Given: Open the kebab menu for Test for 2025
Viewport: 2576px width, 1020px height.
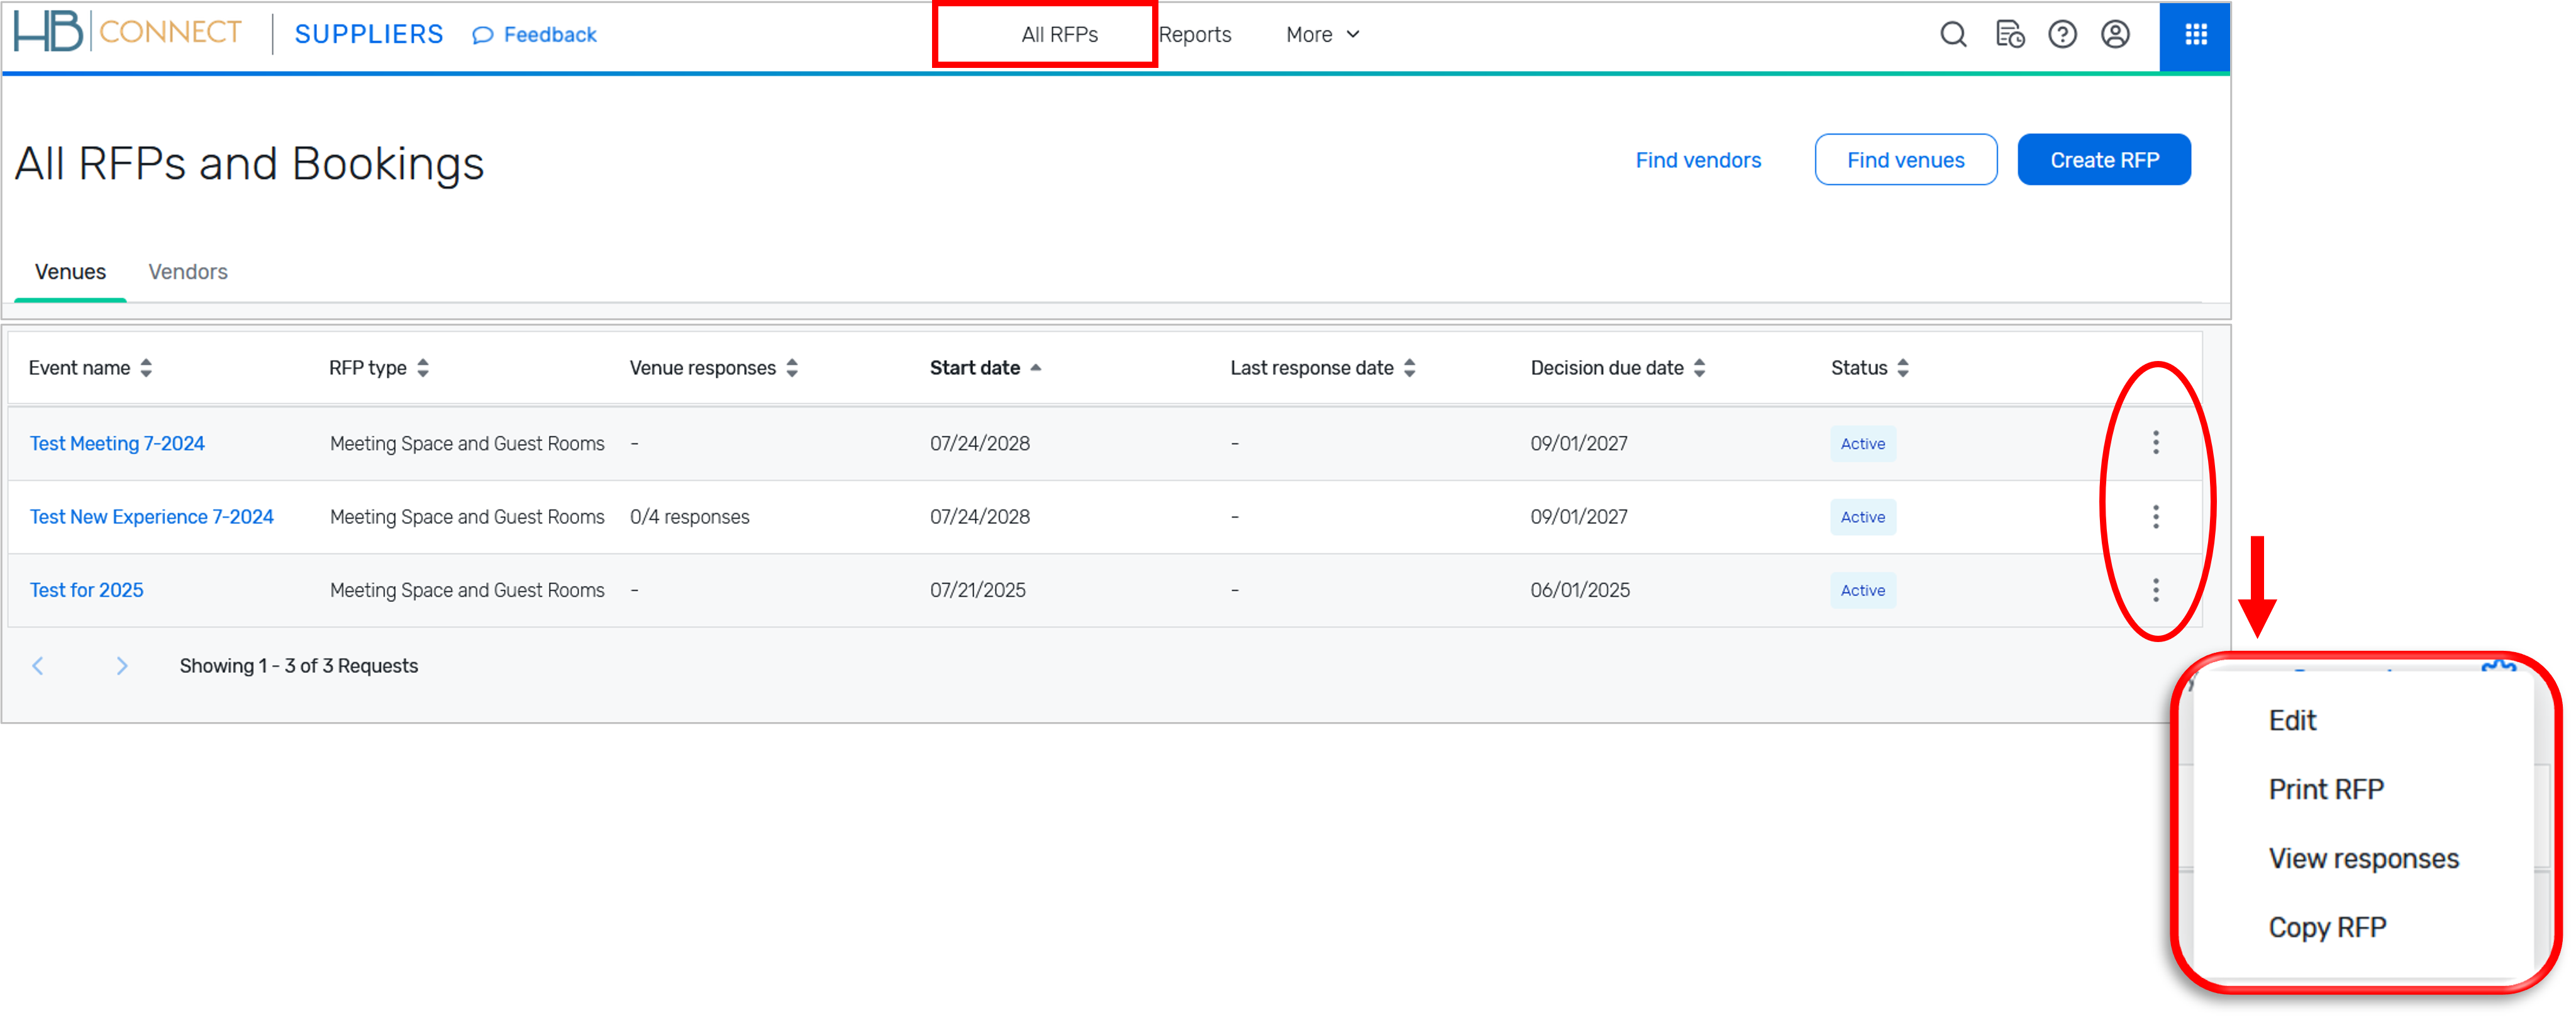Looking at the screenshot, I should coord(2155,590).
